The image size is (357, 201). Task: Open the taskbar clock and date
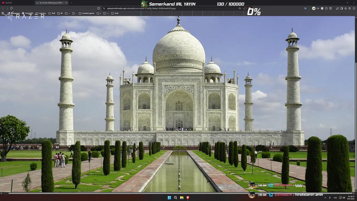[x=351, y=198]
